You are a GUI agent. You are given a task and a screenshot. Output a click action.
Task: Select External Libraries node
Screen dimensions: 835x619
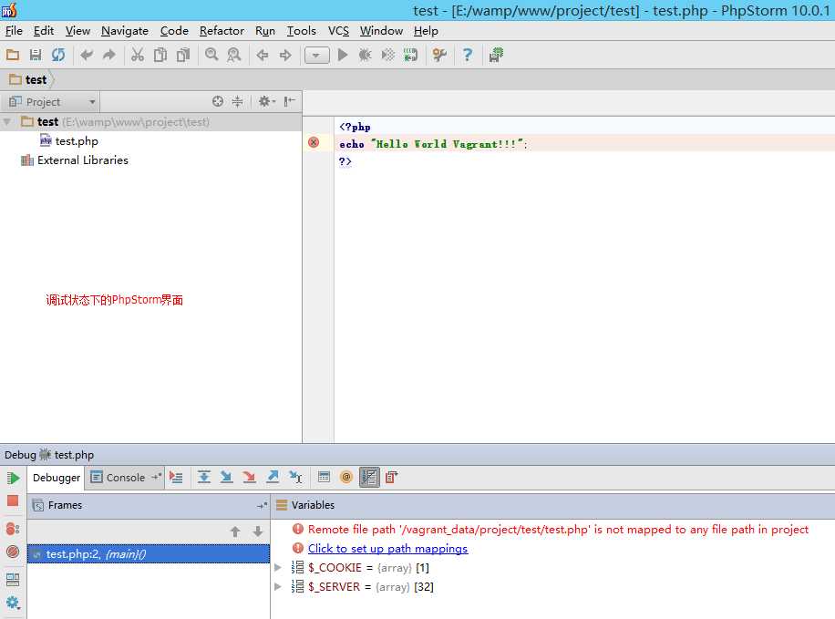point(83,160)
